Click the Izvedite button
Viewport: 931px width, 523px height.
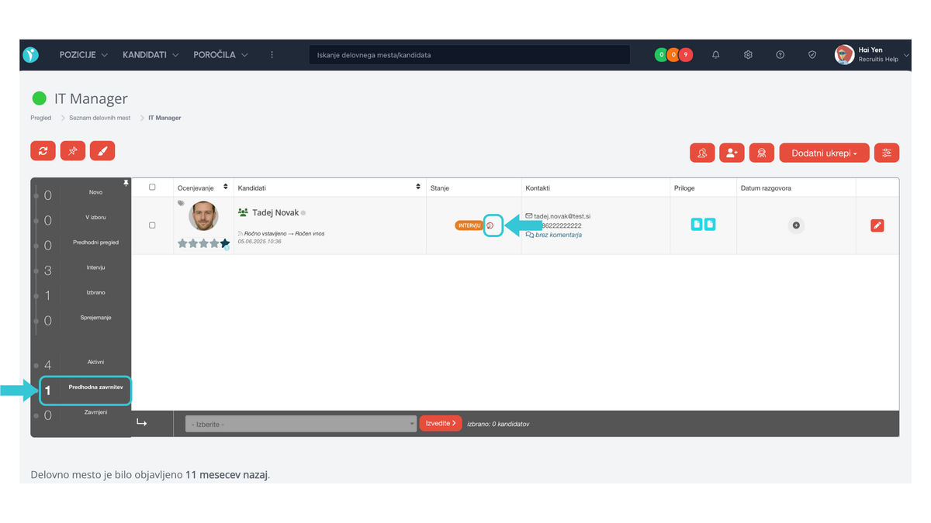(x=440, y=424)
